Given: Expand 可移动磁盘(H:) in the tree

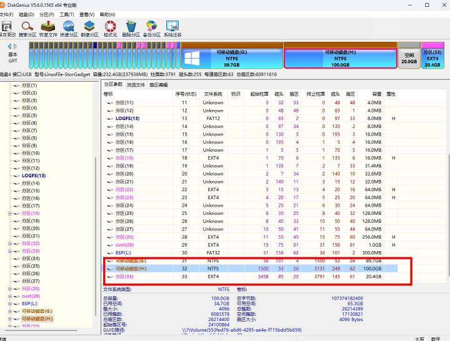Looking at the screenshot, I should click(10, 319).
